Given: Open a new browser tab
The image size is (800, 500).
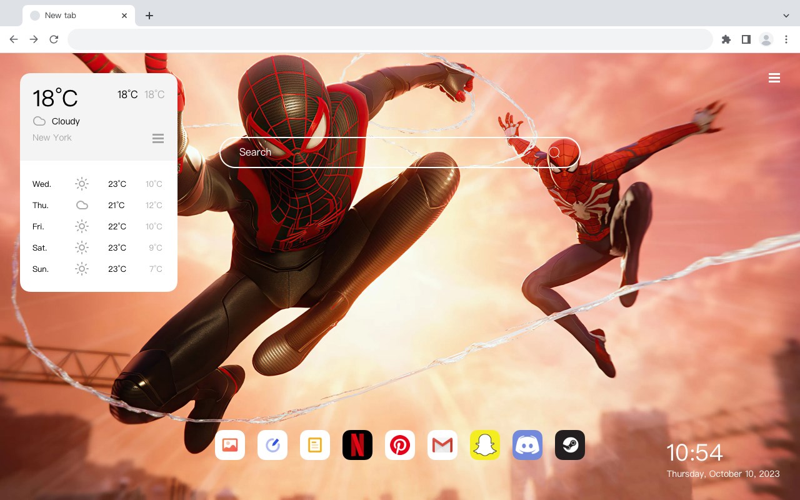Looking at the screenshot, I should click(149, 16).
